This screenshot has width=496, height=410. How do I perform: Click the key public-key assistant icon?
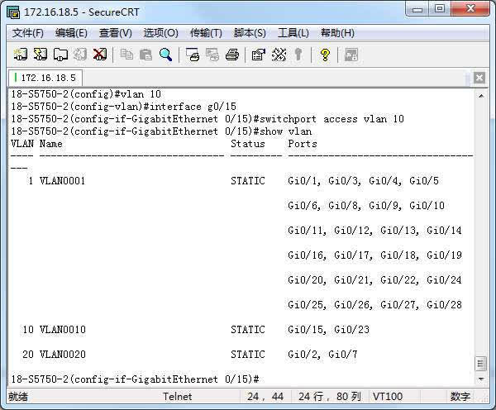[298, 55]
